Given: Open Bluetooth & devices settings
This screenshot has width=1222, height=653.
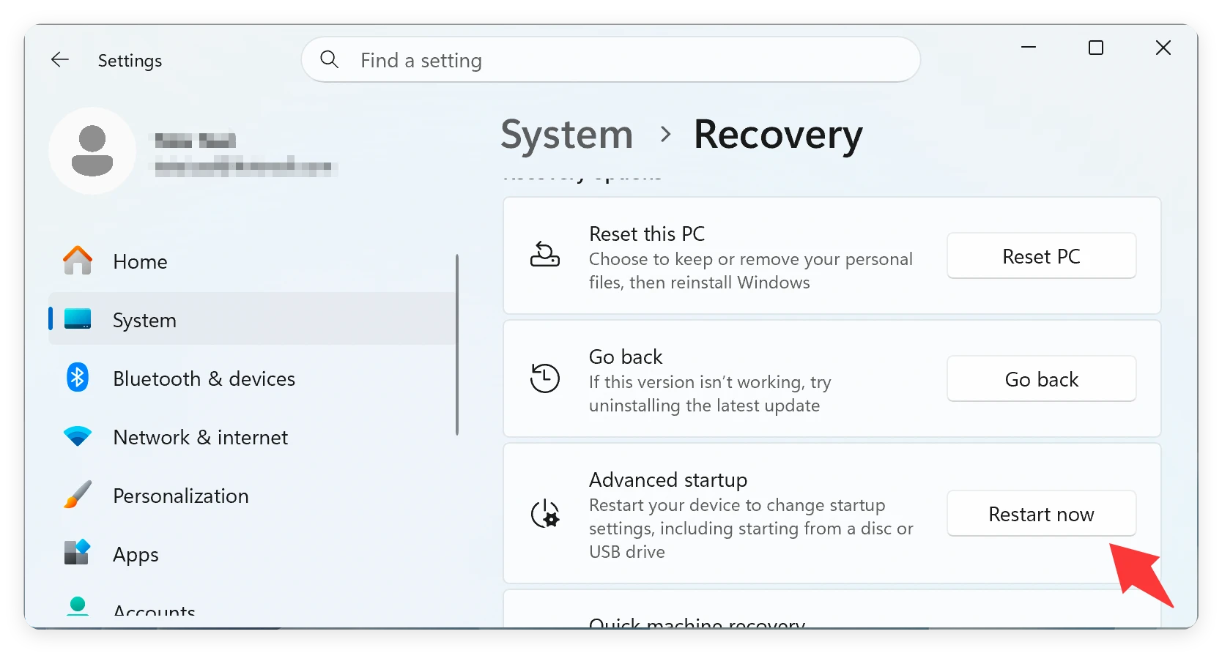Looking at the screenshot, I should coord(253,378).
